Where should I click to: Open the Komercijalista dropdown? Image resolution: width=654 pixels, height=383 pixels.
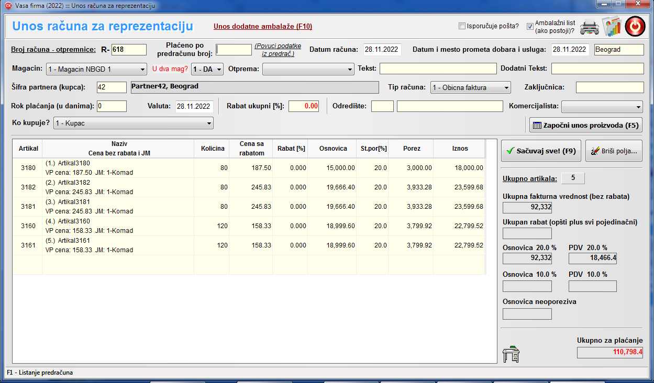tap(602, 106)
